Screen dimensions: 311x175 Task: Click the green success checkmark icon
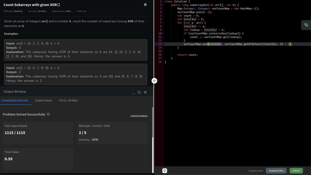[x=48, y=114]
